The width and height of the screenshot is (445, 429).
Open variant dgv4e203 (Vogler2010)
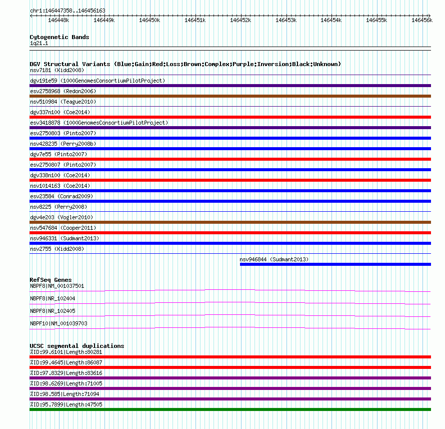pyautogui.click(x=61, y=217)
